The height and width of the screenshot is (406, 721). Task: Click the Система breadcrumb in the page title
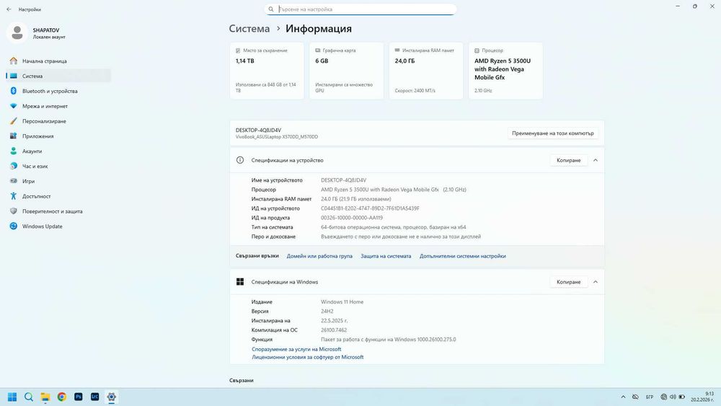point(249,29)
